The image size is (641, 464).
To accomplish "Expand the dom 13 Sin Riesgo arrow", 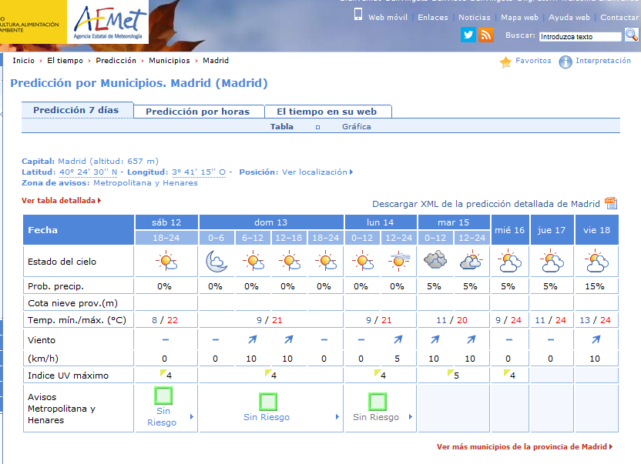I will click(x=337, y=416).
